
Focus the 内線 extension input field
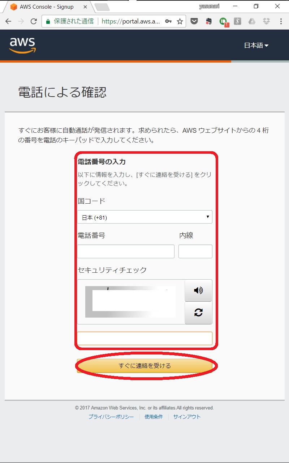pos(195,251)
